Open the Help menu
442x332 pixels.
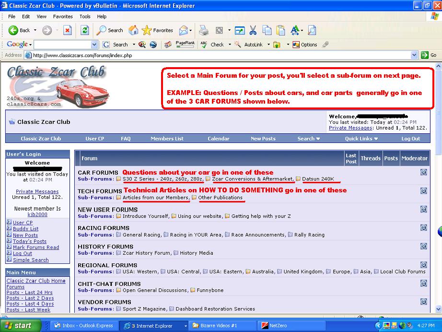pyautogui.click(x=102, y=16)
